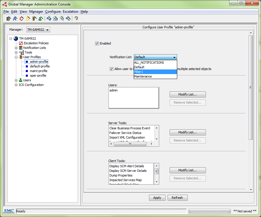Open the Escalation menu
Viewport: 261px width, 217px height.
[70, 12]
